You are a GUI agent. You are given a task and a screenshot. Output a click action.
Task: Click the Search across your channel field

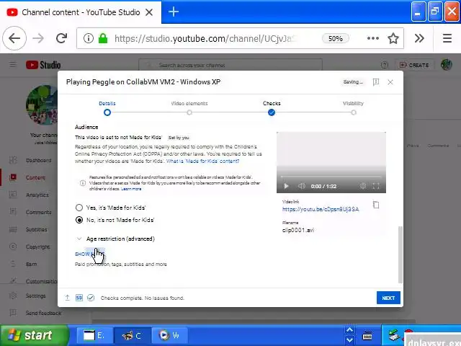pyautogui.click(x=230, y=65)
